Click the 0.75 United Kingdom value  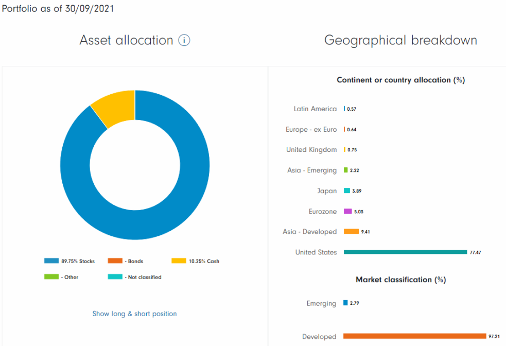coord(352,150)
